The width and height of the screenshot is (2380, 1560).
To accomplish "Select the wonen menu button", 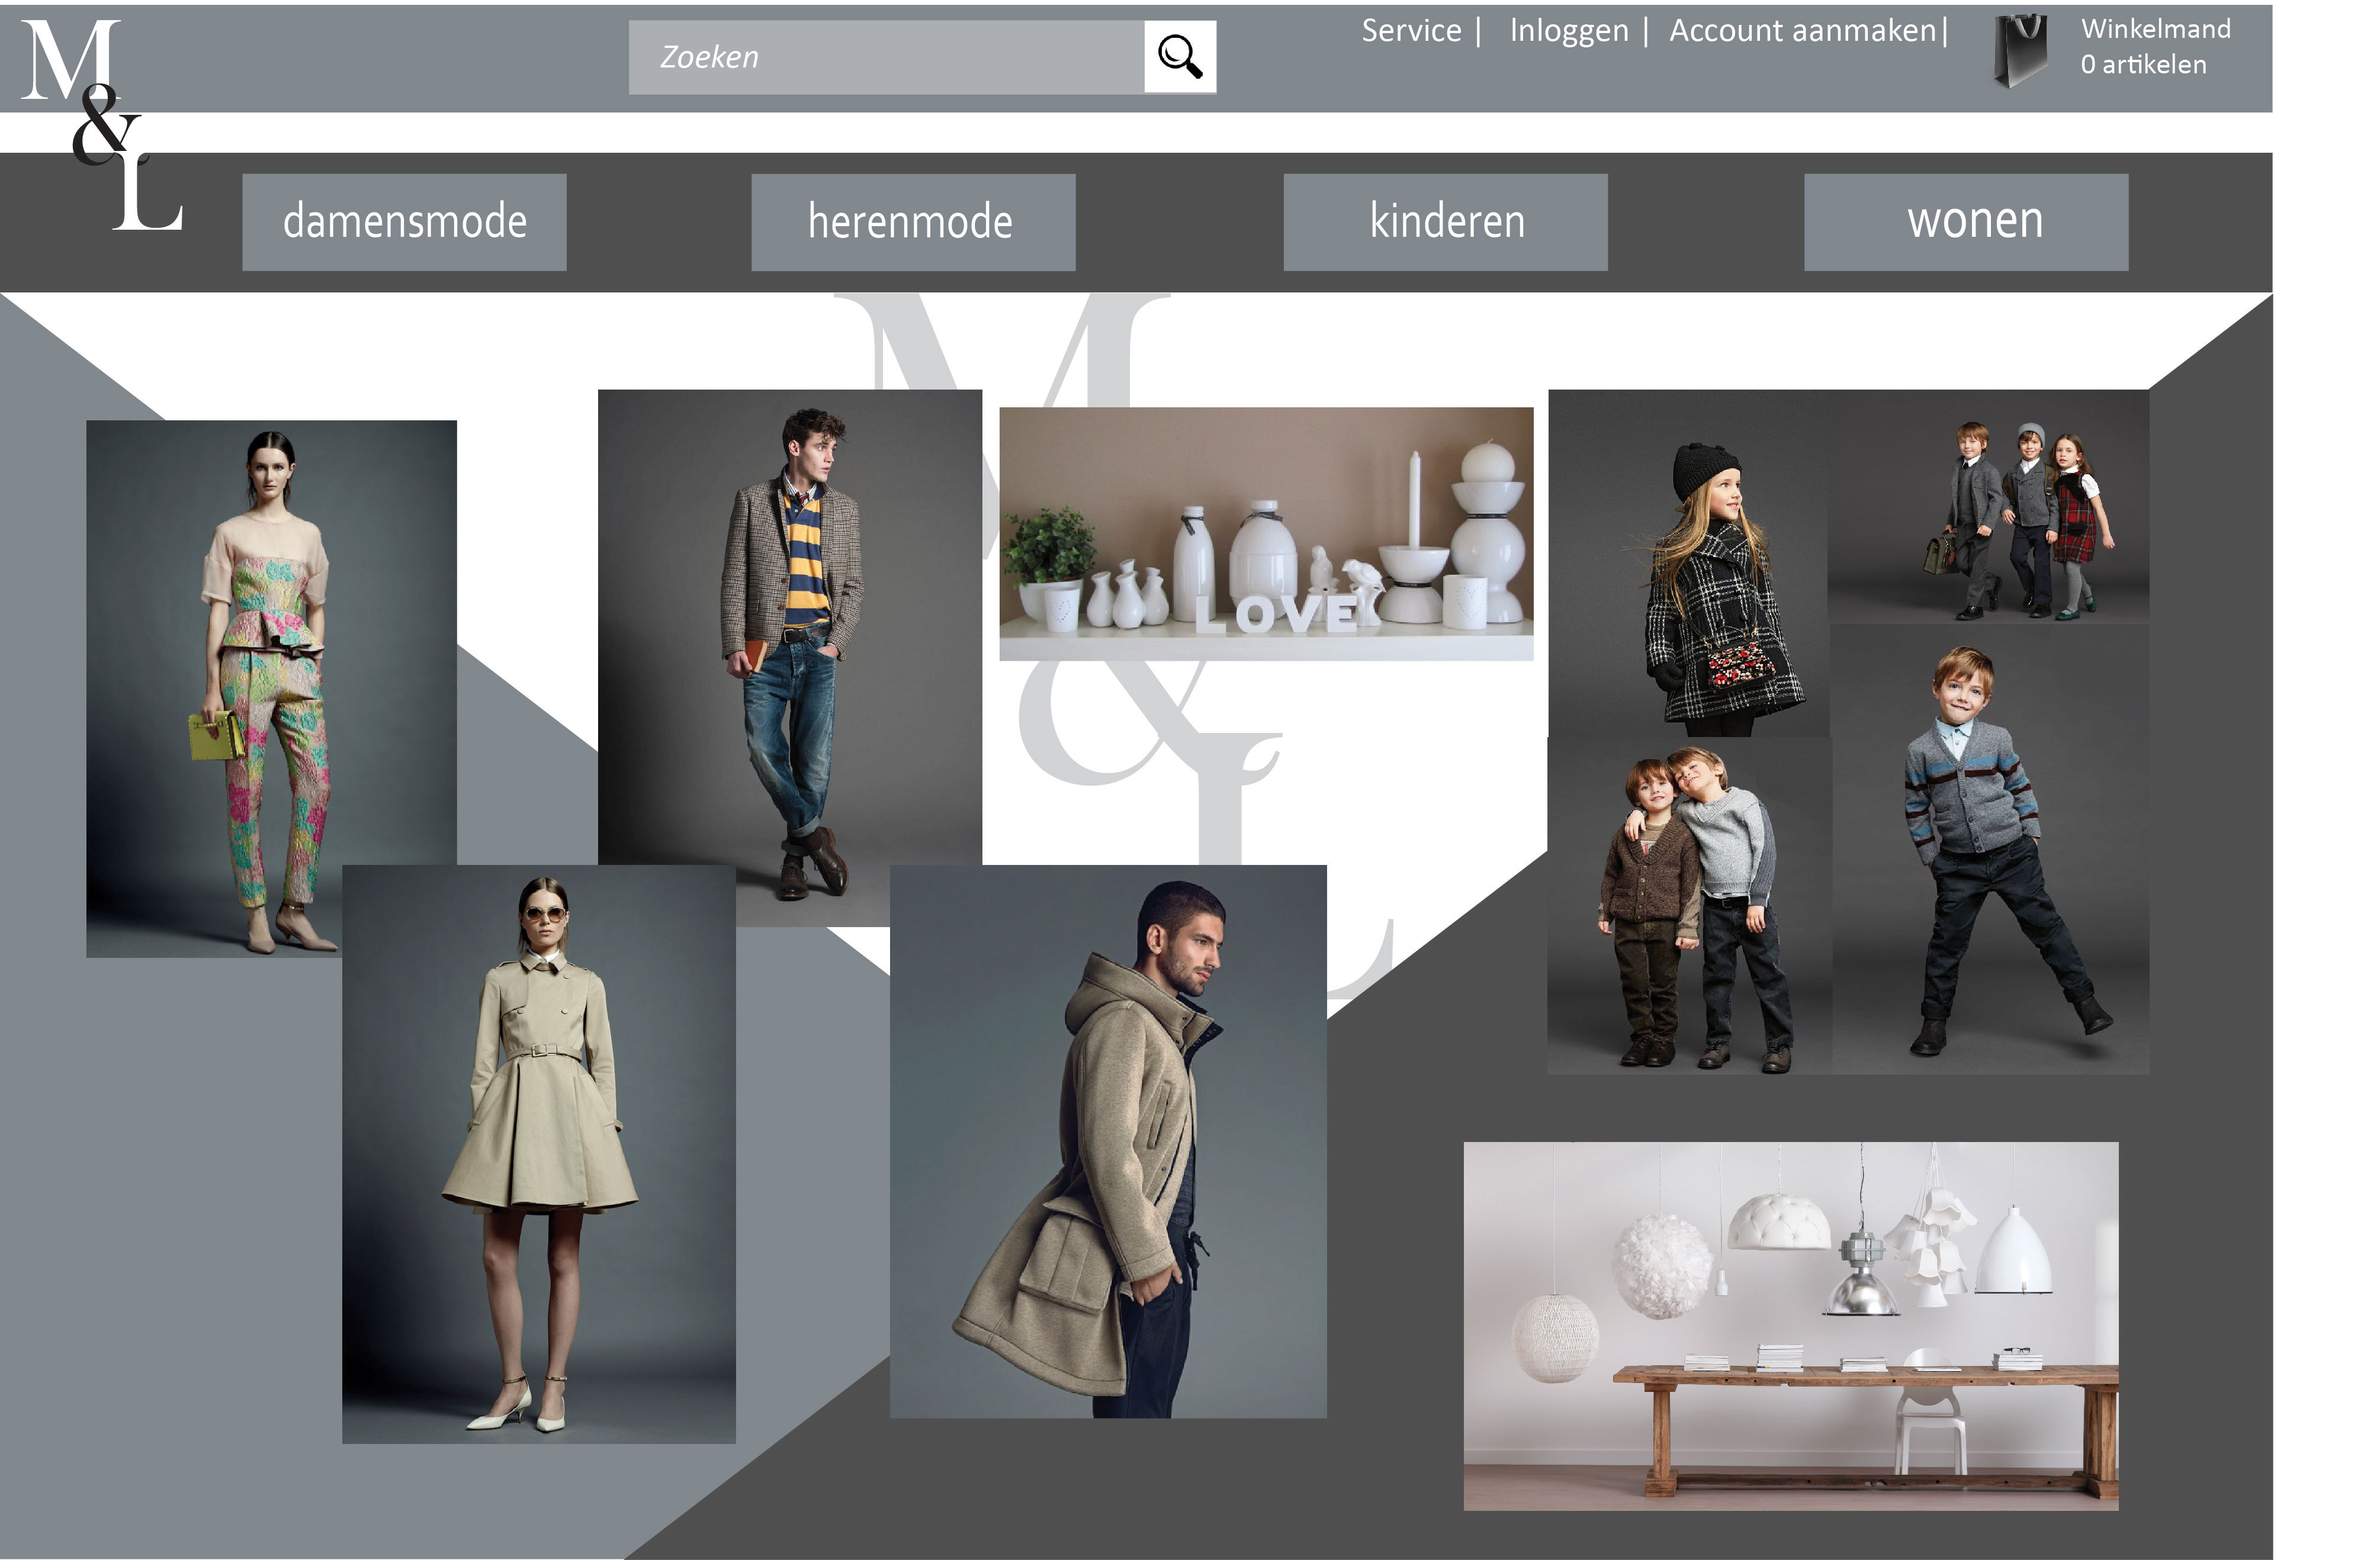I will coord(1965,222).
